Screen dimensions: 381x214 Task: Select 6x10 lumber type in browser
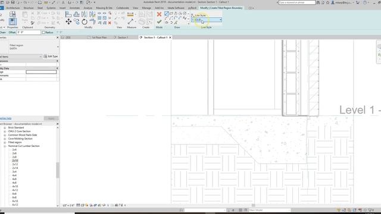click(15, 201)
